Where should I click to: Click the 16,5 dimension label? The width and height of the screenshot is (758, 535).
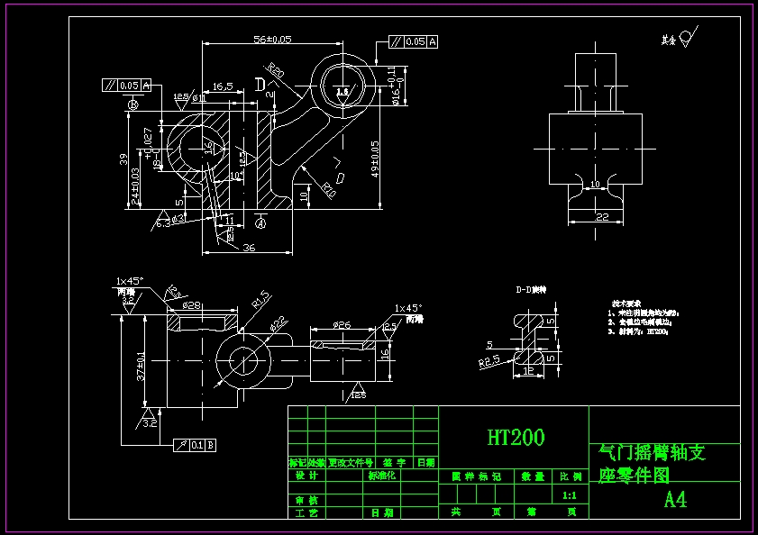click(223, 86)
